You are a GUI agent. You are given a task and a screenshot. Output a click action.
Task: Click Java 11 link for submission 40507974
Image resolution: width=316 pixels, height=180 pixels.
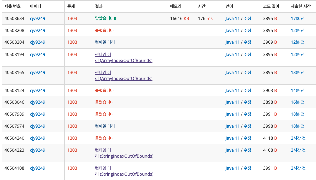(x=232, y=126)
